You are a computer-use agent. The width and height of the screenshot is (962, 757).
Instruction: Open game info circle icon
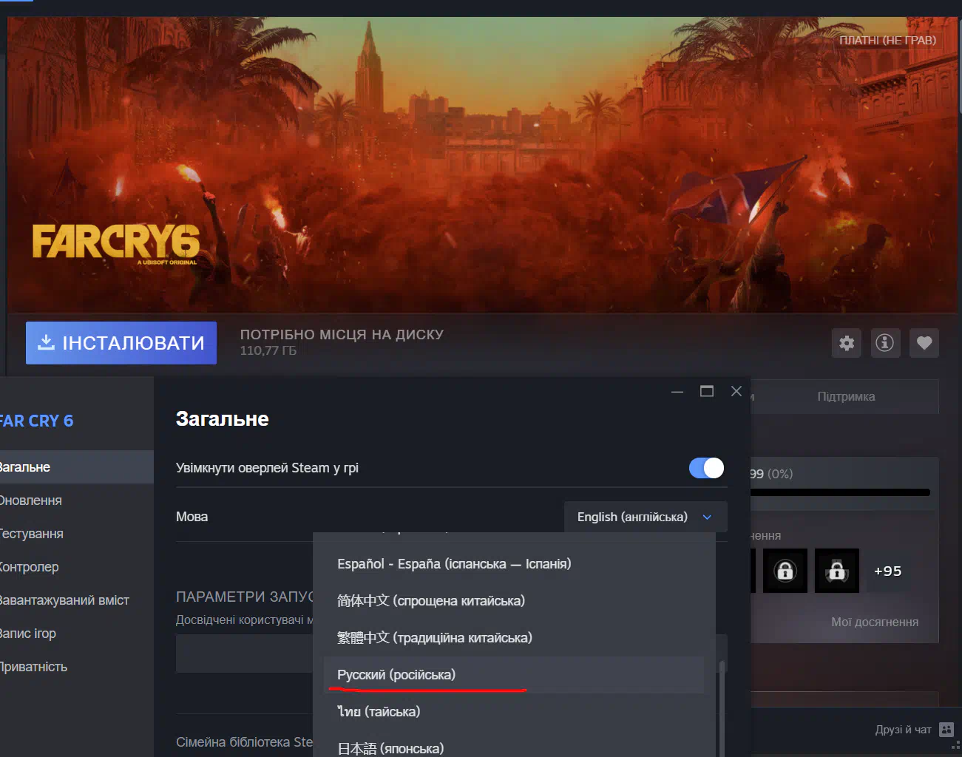pos(885,343)
